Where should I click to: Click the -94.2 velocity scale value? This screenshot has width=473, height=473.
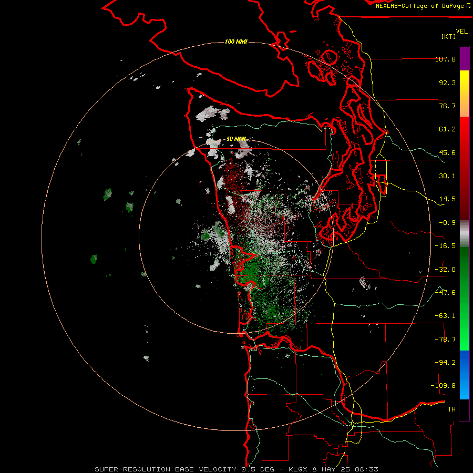445,363
